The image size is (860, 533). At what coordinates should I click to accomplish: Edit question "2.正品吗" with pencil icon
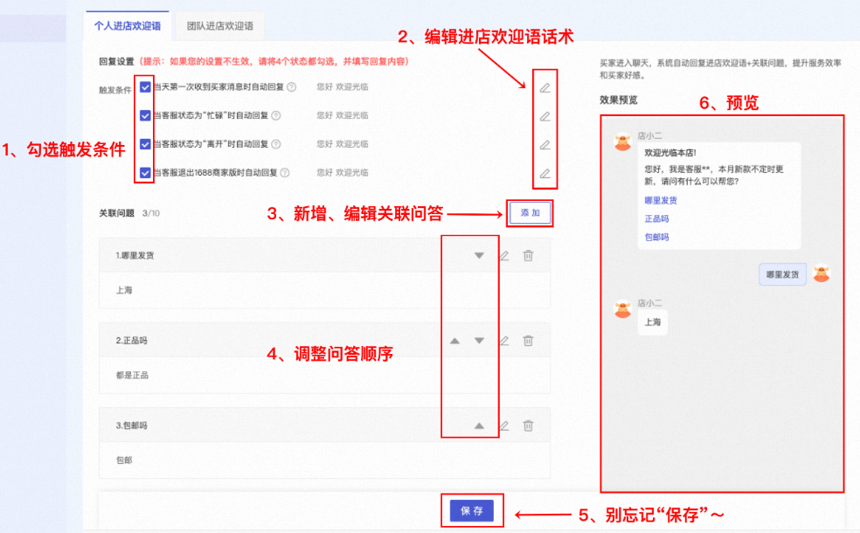coord(503,341)
